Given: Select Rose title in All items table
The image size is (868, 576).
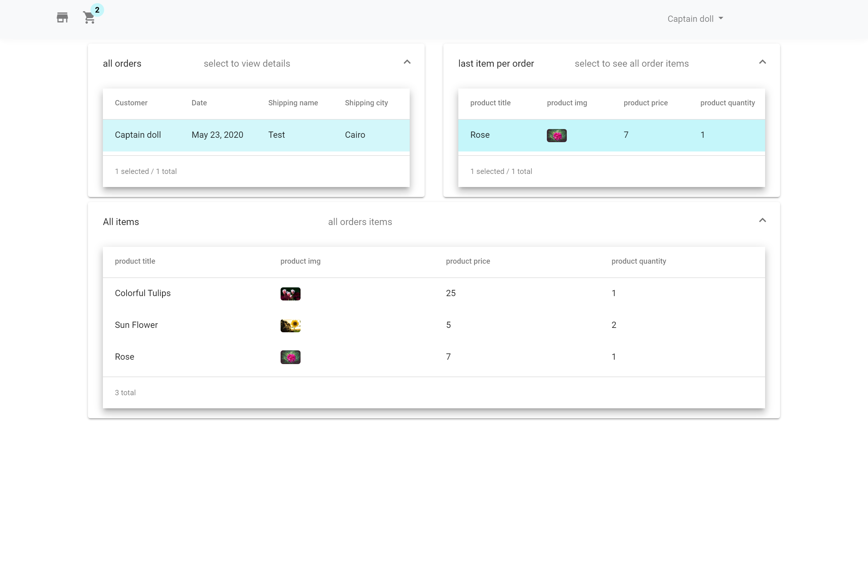Looking at the screenshot, I should pos(124,357).
